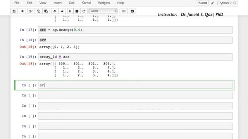248x139 pixels.
Task: Click Out[19] row with 300., 301.
Action: [x=77, y=64]
